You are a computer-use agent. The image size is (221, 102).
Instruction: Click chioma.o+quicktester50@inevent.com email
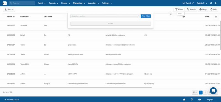[120, 45]
